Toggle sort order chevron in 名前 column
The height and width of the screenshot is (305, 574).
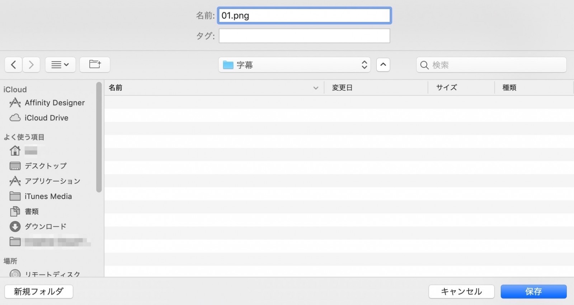pyautogui.click(x=316, y=88)
